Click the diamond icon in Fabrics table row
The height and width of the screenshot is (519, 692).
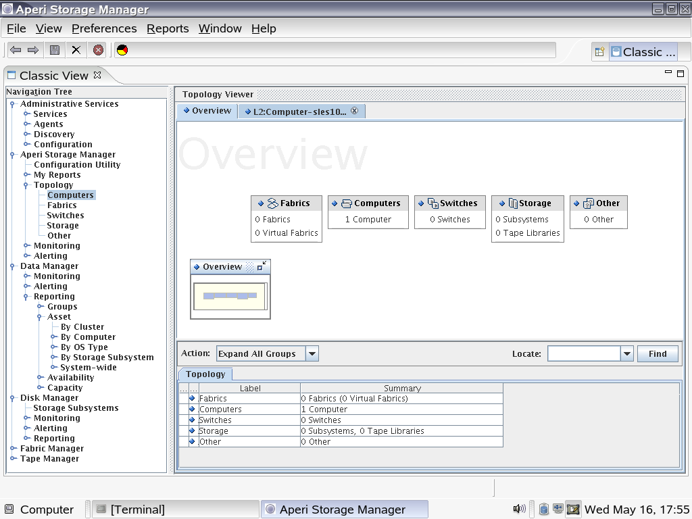192,398
